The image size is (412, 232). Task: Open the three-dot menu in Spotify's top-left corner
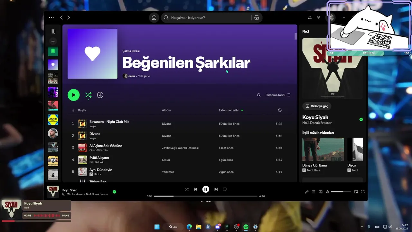(x=51, y=18)
